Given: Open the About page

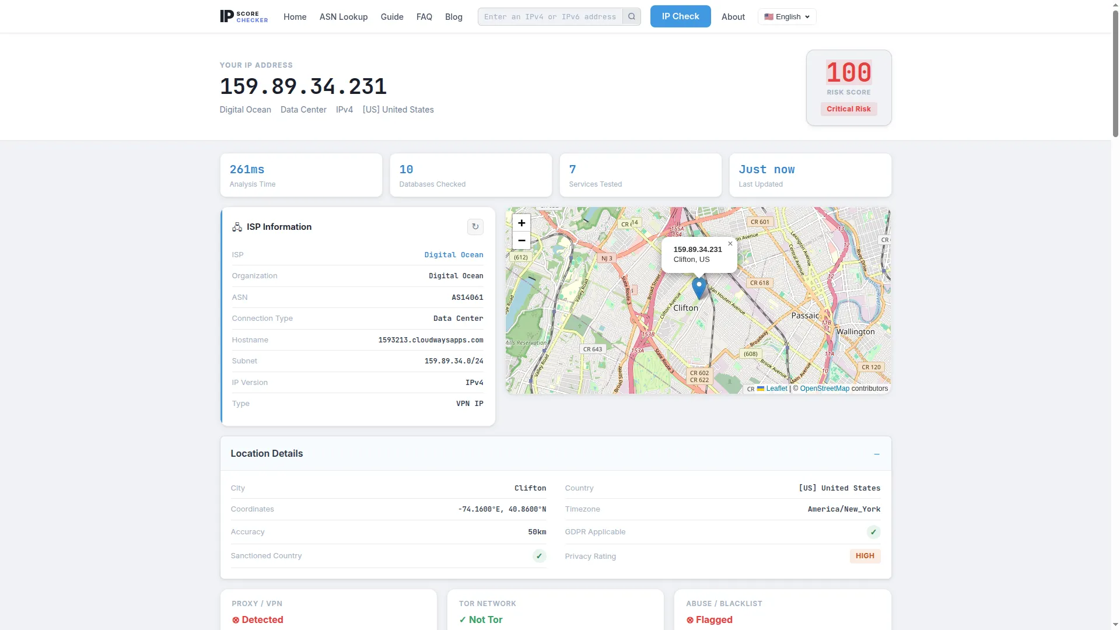Looking at the screenshot, I should (733, 17).
